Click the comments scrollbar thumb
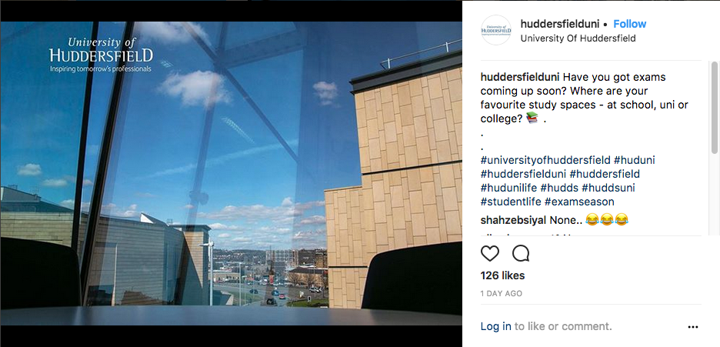This screenshot has width=720, height=347. [x=714, y=108]
